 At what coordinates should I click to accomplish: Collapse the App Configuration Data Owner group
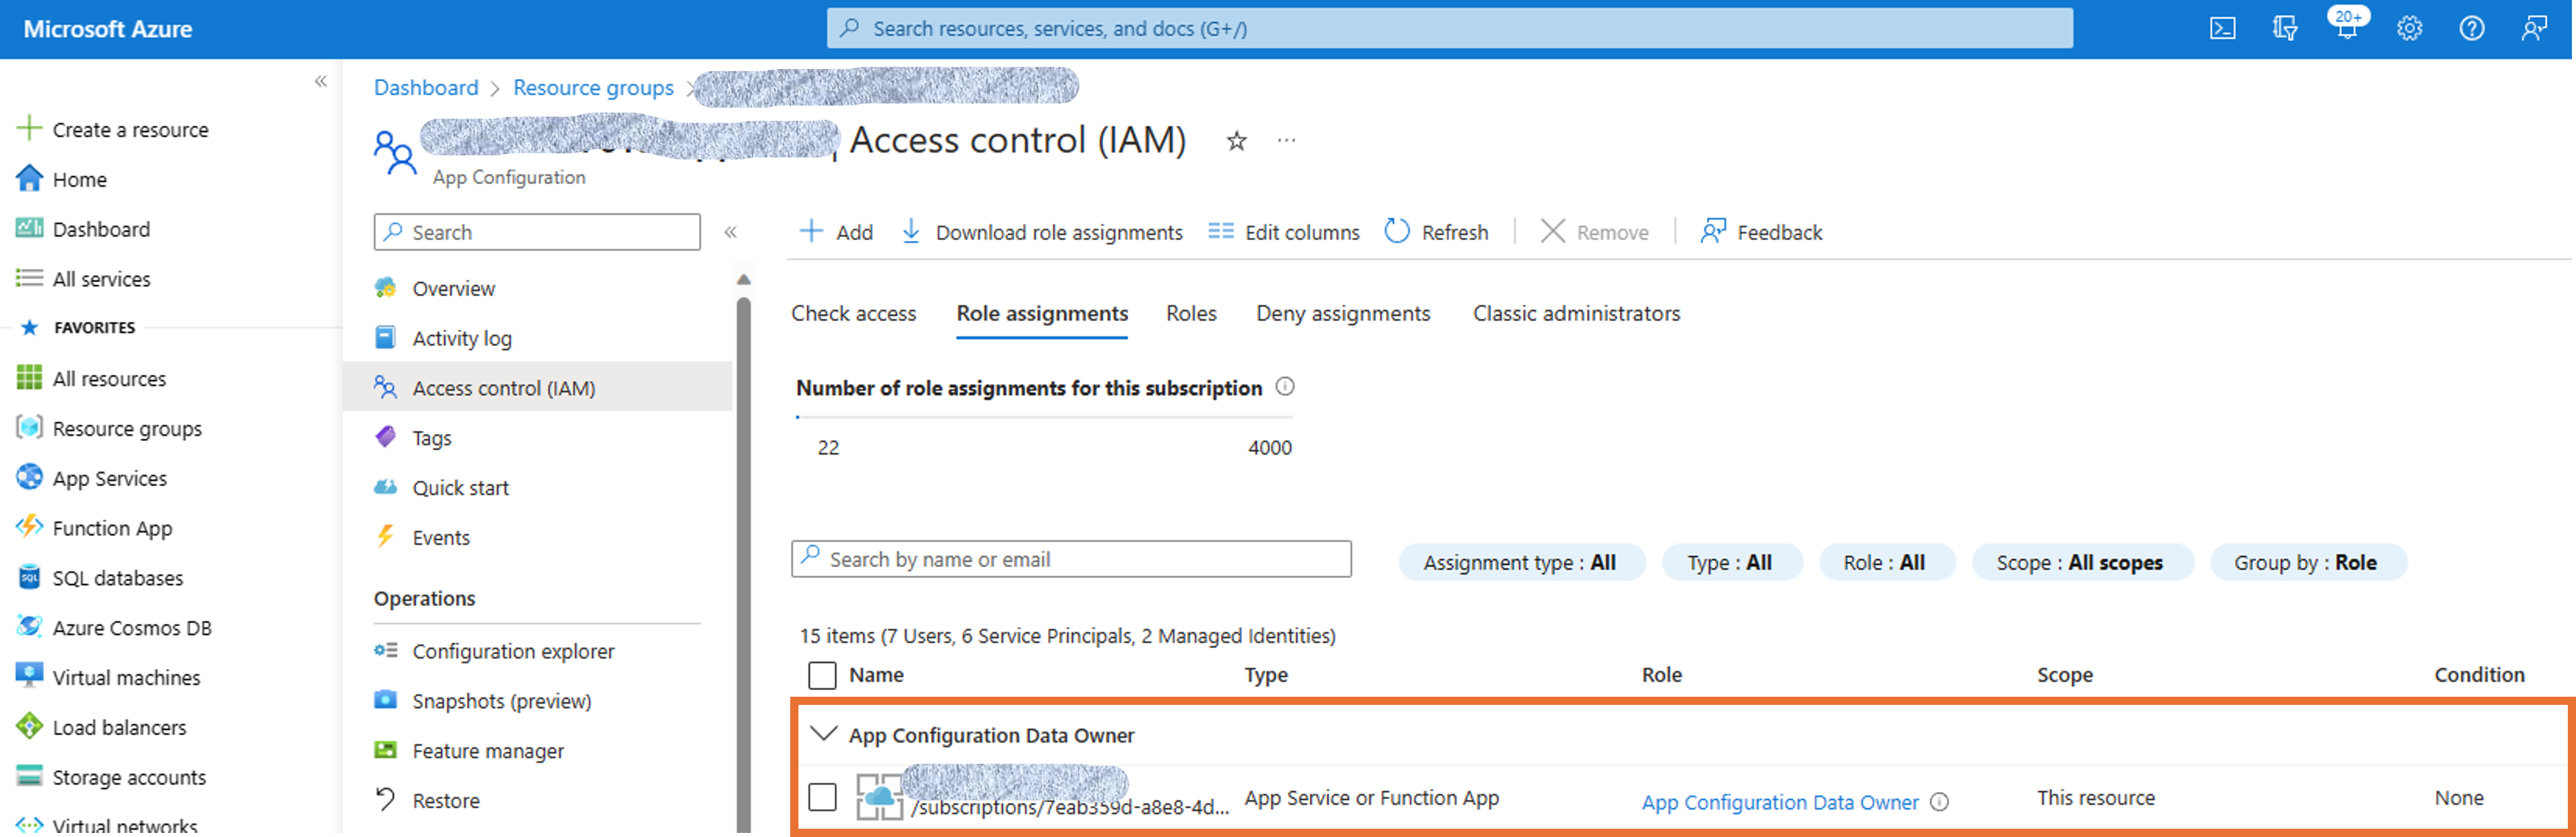(x=823, y=733)
